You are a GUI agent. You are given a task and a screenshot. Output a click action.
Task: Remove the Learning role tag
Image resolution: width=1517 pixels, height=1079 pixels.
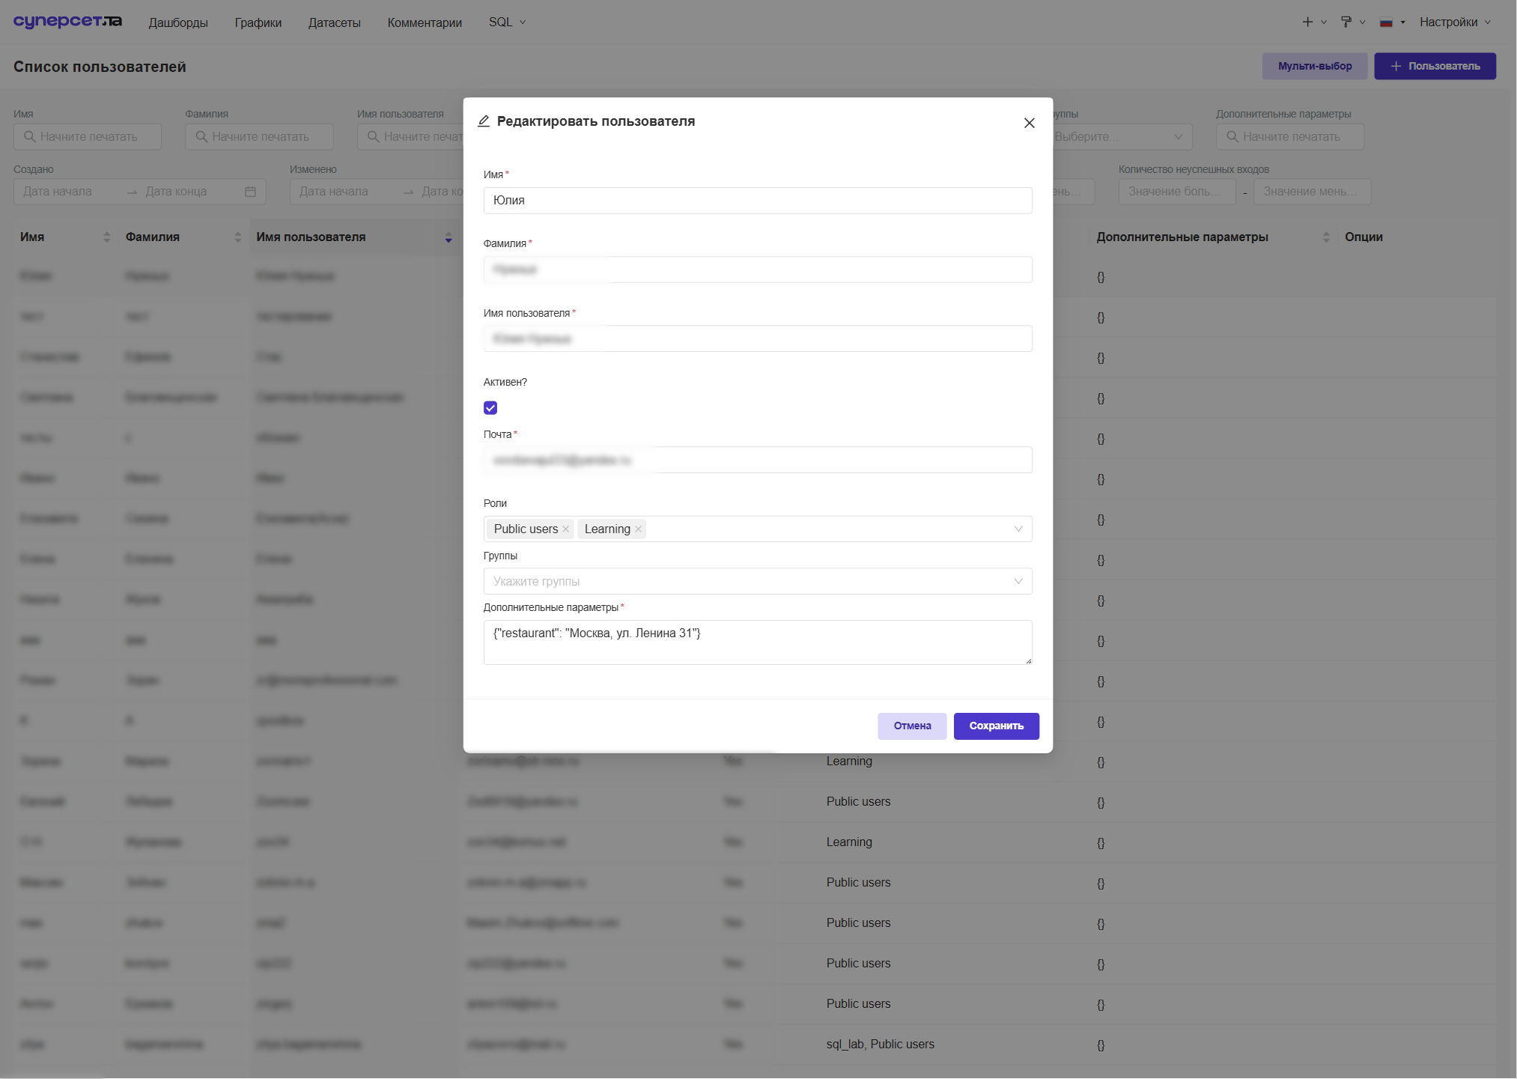[638, 529]
